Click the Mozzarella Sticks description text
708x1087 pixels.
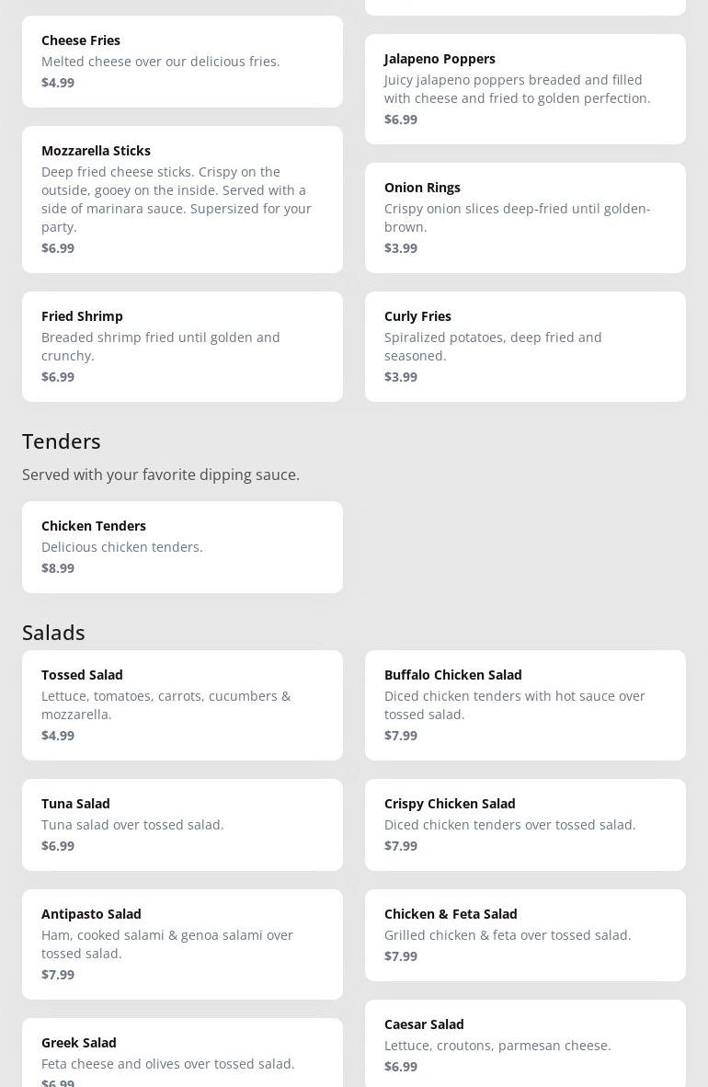(177, 200)
